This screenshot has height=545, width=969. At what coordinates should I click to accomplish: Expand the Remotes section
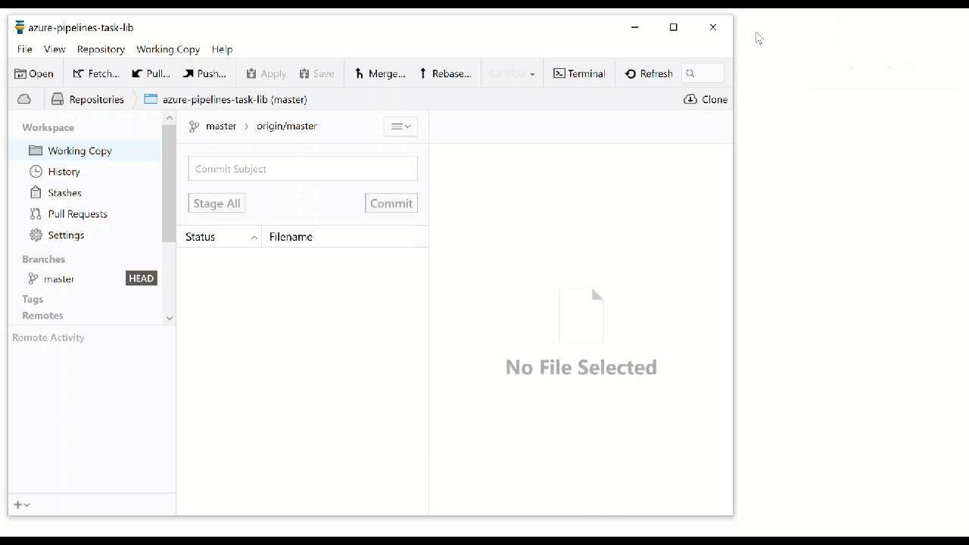(x=42, y=316)
